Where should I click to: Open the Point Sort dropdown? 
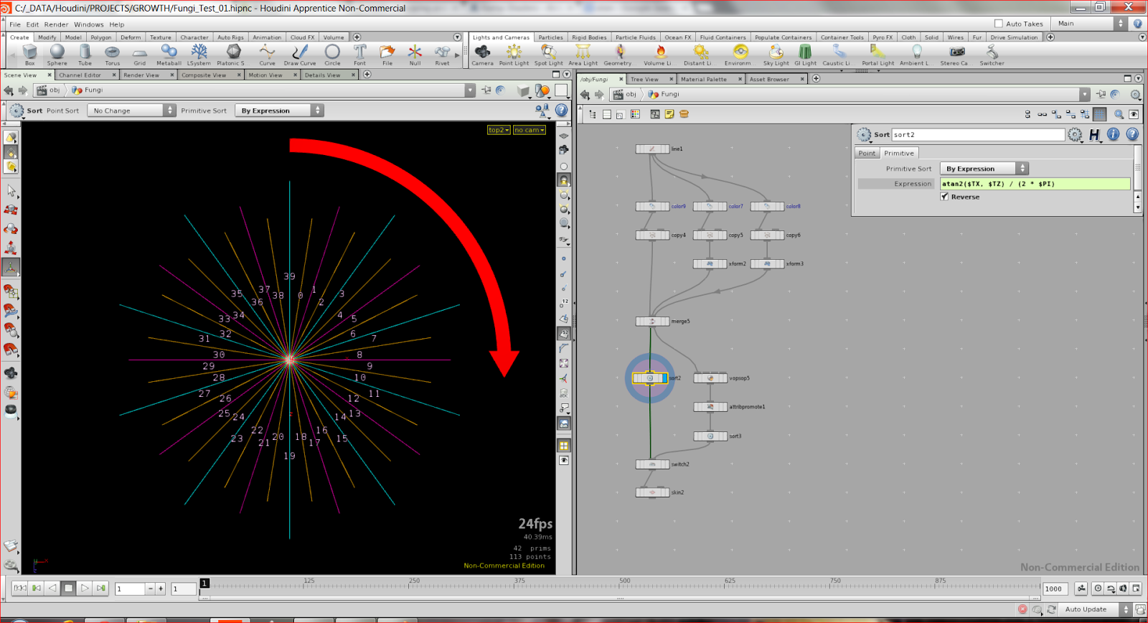[131, 111]
